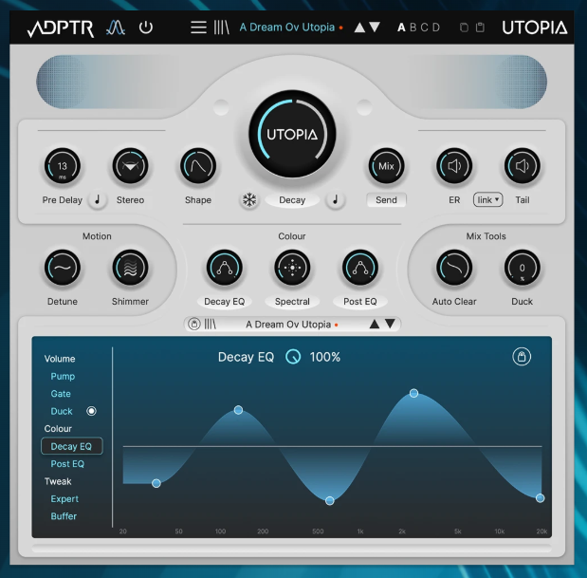Click the Shimmer motion knob
587x578 pixels.
(130, 268)
